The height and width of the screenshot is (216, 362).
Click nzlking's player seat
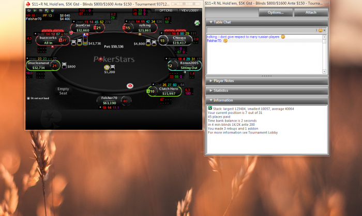pyautogui.click(x=140, y=28)
